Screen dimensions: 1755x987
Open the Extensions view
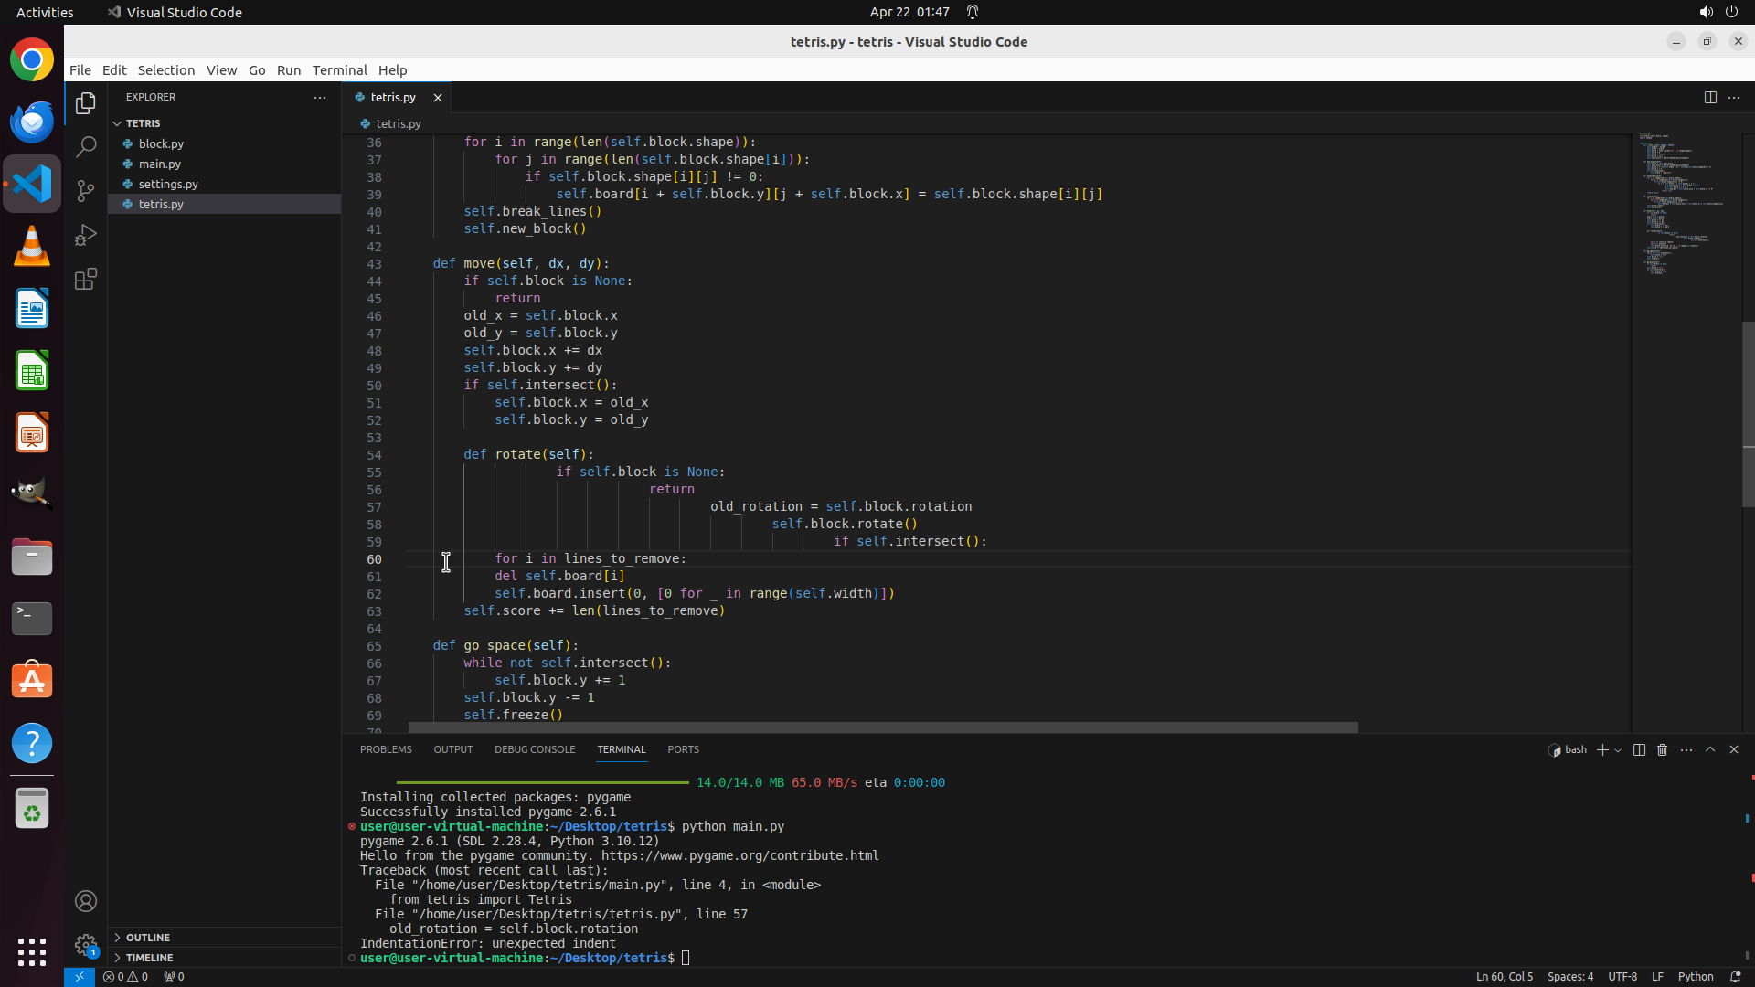86,280
